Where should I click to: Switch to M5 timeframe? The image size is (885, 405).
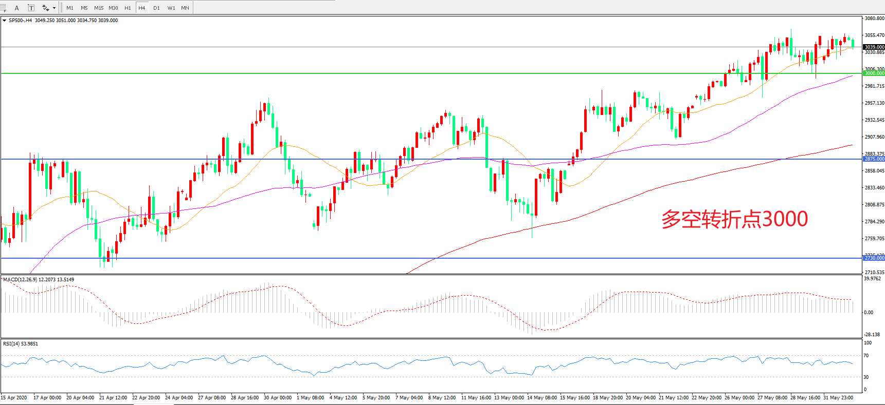point(84,8)
